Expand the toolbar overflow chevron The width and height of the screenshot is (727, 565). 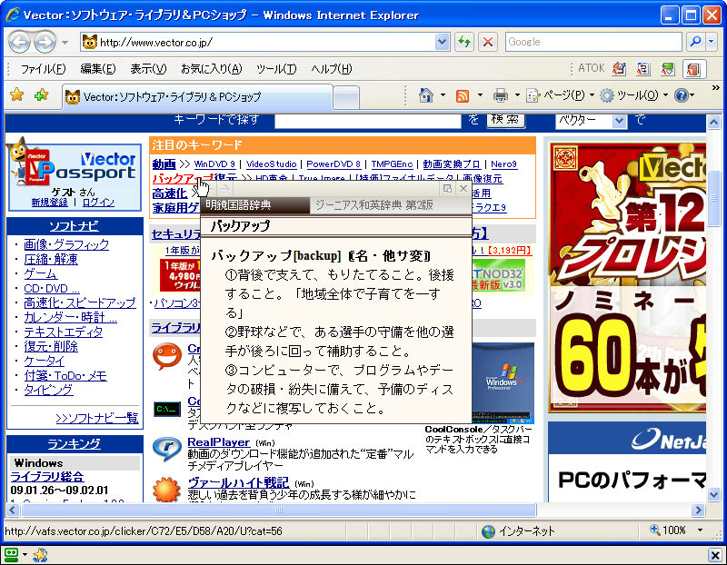click(715, 87)
